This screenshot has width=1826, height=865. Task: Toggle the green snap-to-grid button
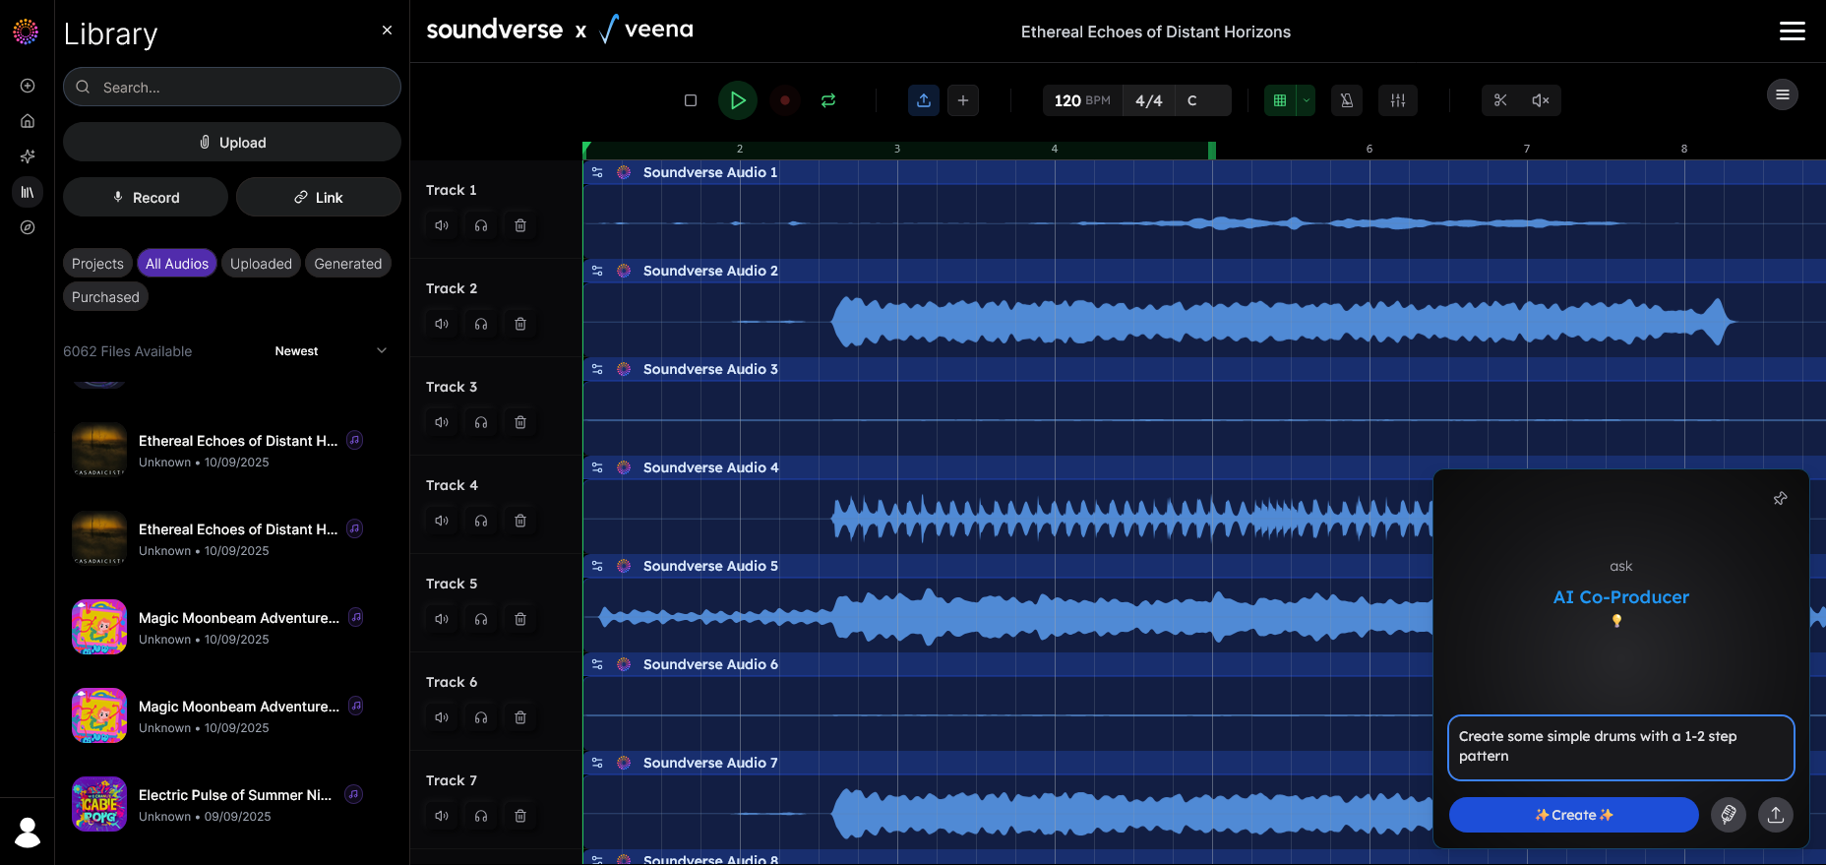(1280, 100)
